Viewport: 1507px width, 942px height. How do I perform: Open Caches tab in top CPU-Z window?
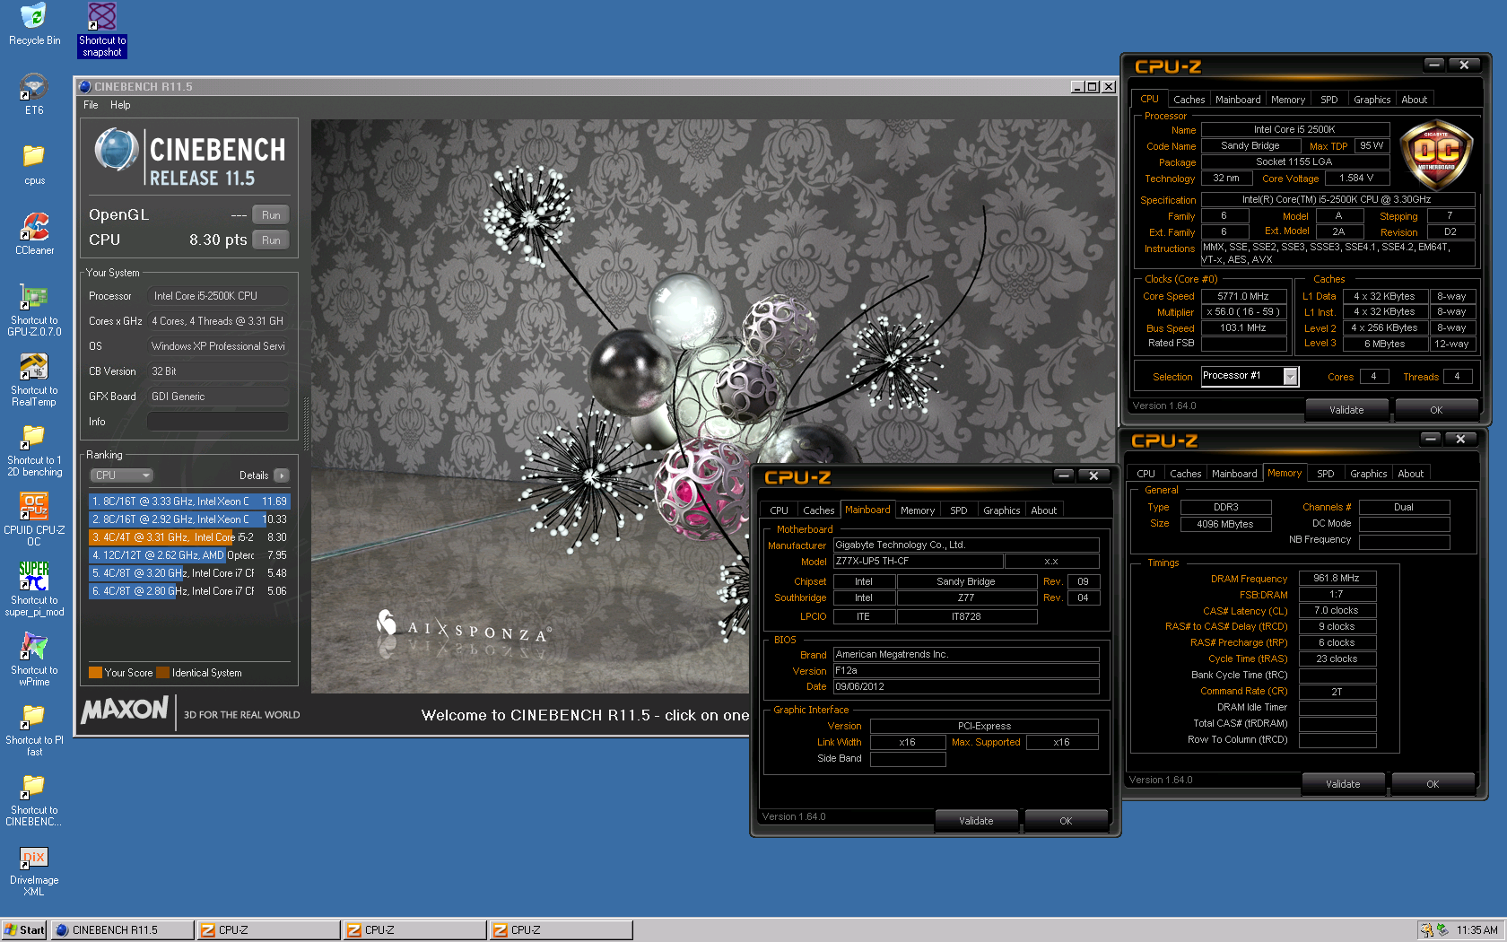click(1189, 100)
